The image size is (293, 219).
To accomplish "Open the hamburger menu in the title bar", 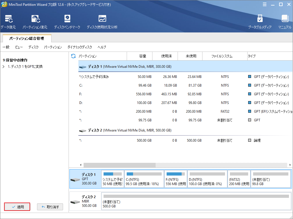I will (x=265, y=4).
